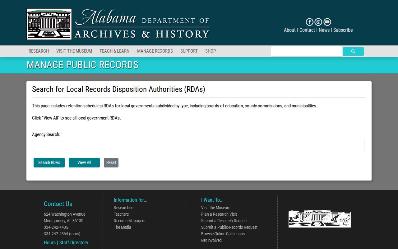Click the 334-242-4364 (tours) phone number
398x249 pixels.
[62, 234]
